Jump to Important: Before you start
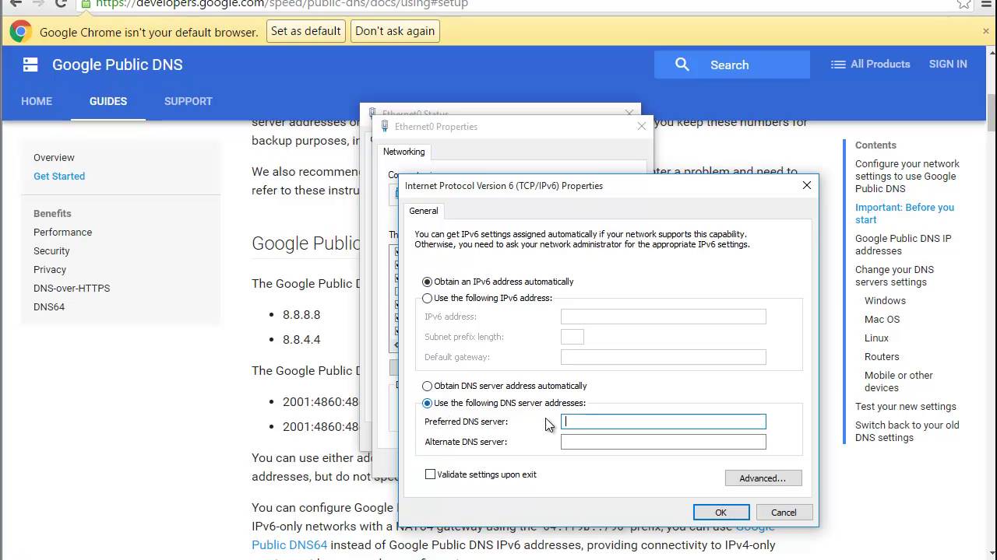This screenshot has height=560, width=997. pos(904,214)
